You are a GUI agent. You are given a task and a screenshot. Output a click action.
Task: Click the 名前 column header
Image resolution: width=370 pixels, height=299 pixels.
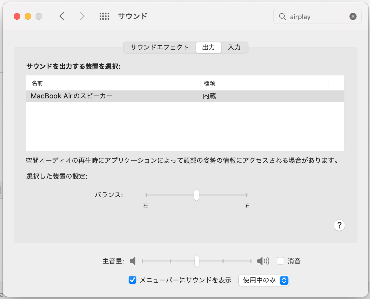point(37,83)
